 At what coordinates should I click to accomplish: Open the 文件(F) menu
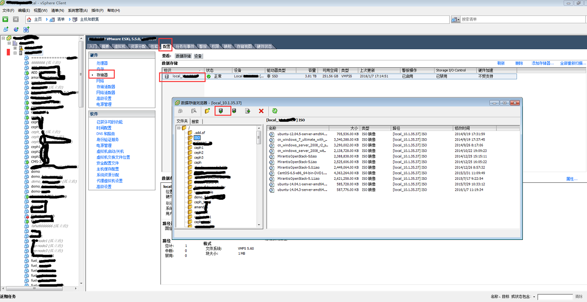click(8, 11)
